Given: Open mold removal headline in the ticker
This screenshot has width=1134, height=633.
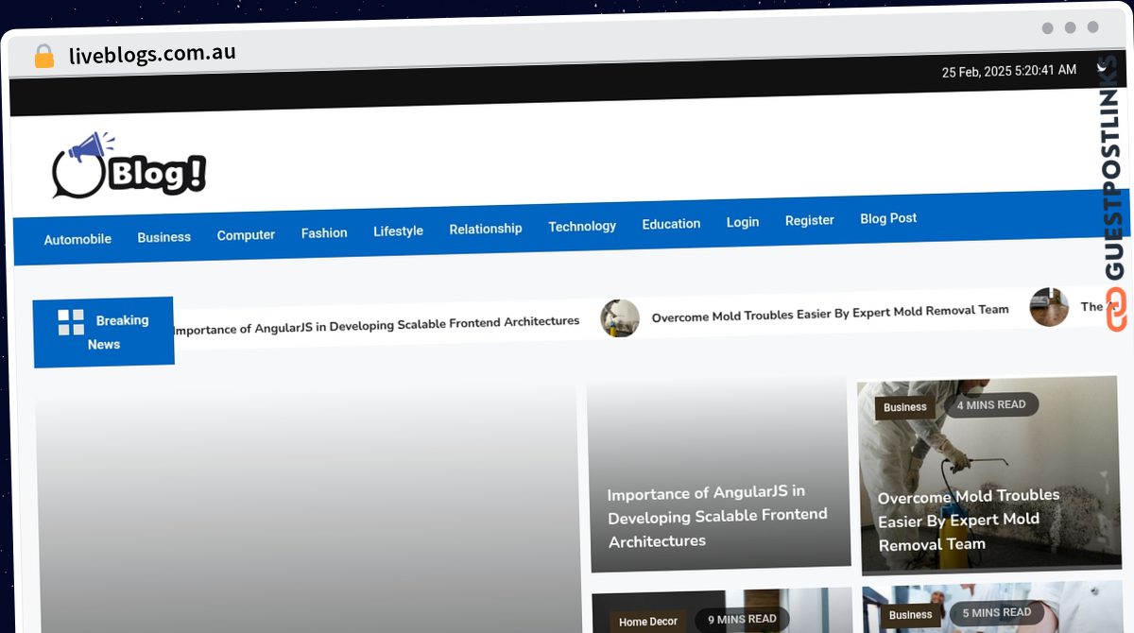Looking at the screenshot, I should tap(830, 313).
